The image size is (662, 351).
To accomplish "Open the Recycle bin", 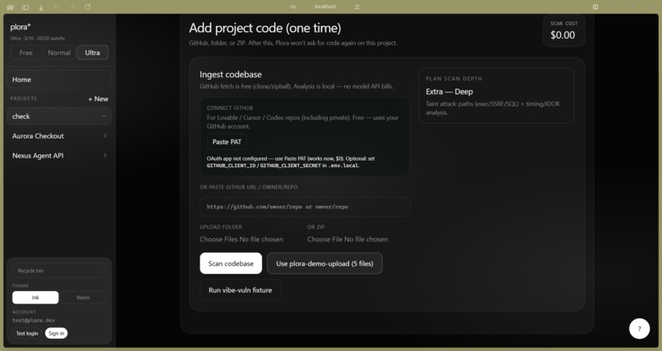I will 59,271.
